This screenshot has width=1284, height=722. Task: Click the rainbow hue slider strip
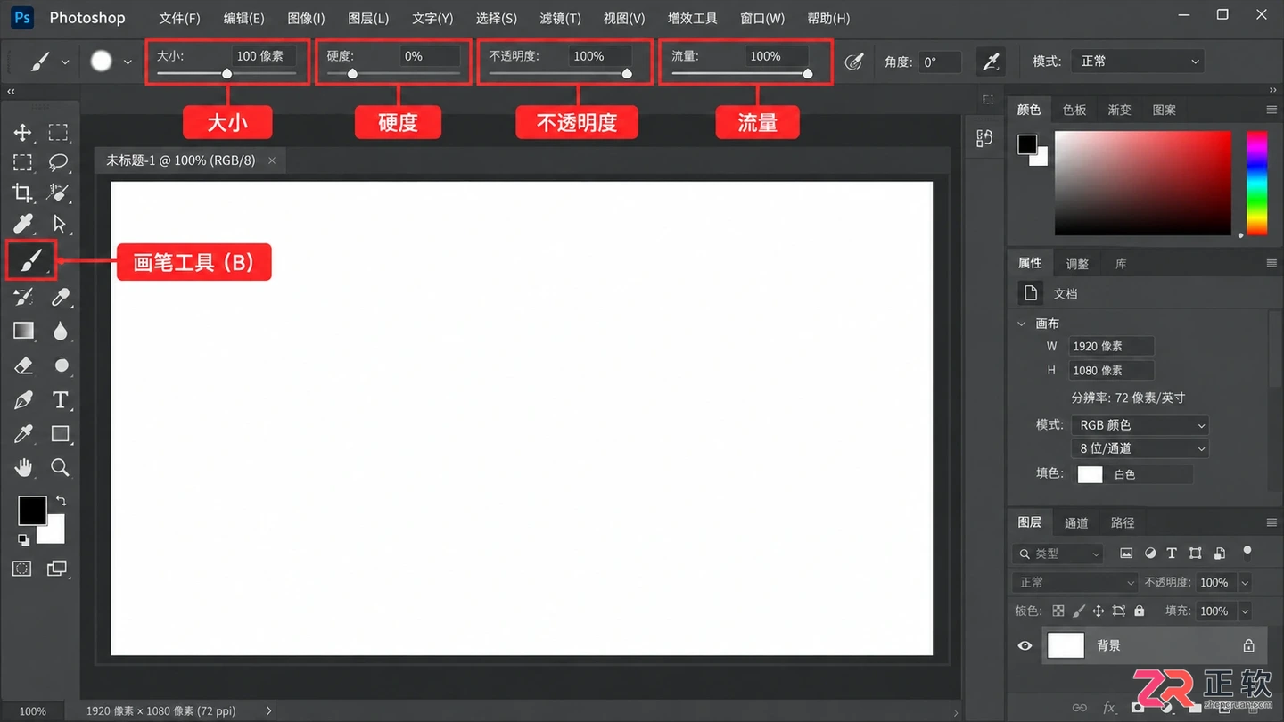(x=1256, y=183)
